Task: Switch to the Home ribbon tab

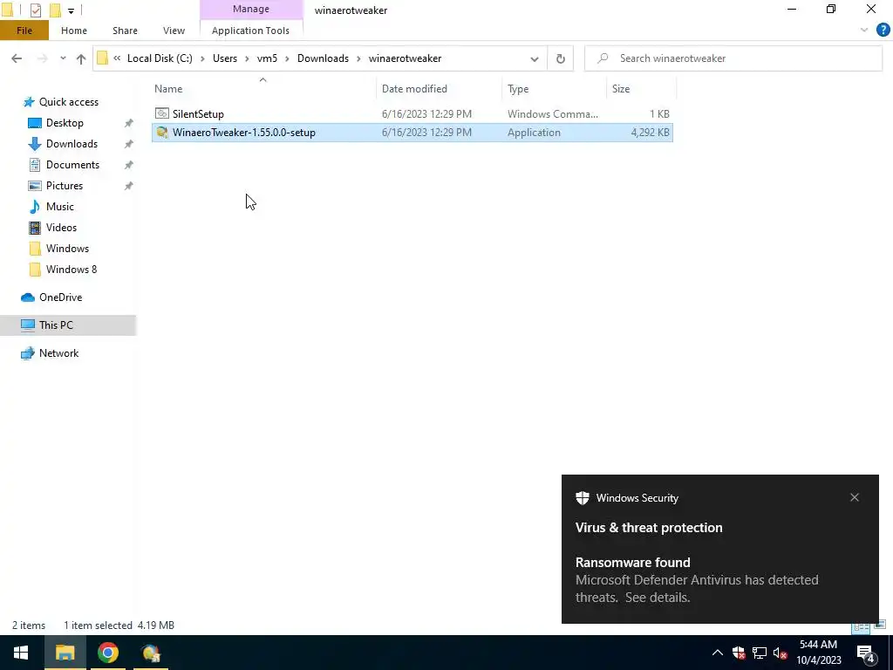Action: click(74, 31)
